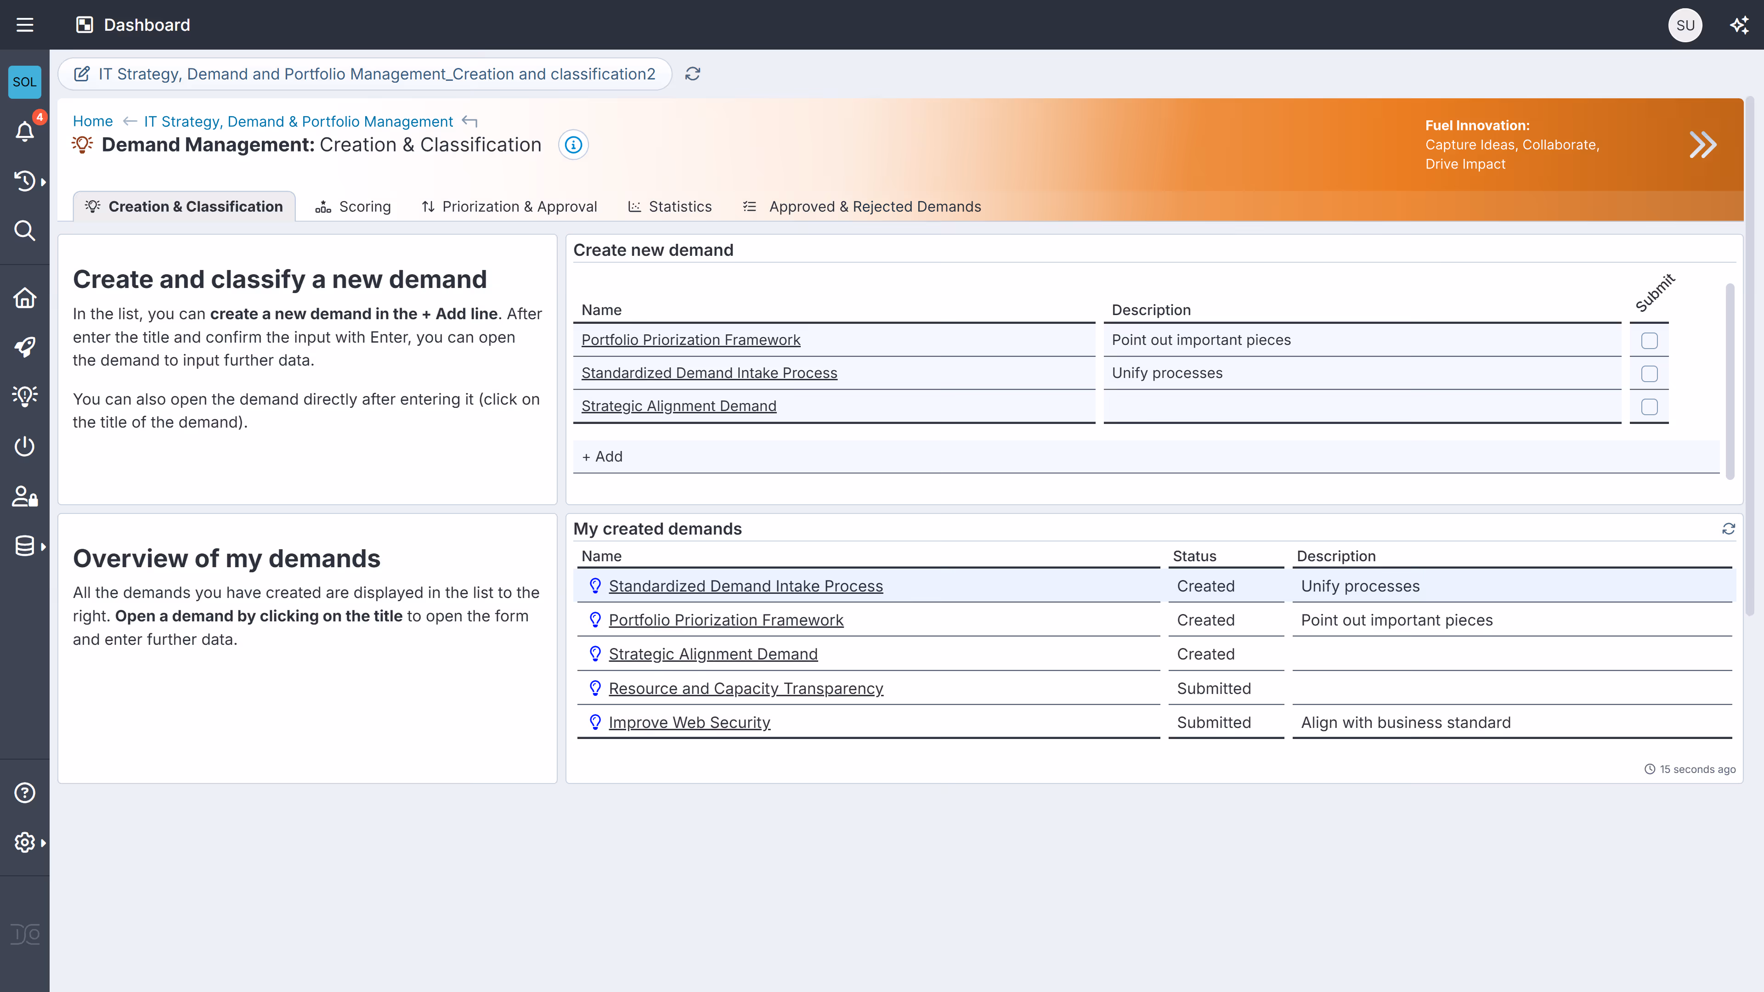Check Submit for Standardized Demand Intake Process
Screen dimensions: 1764x992
click(x=1649, y=373)
